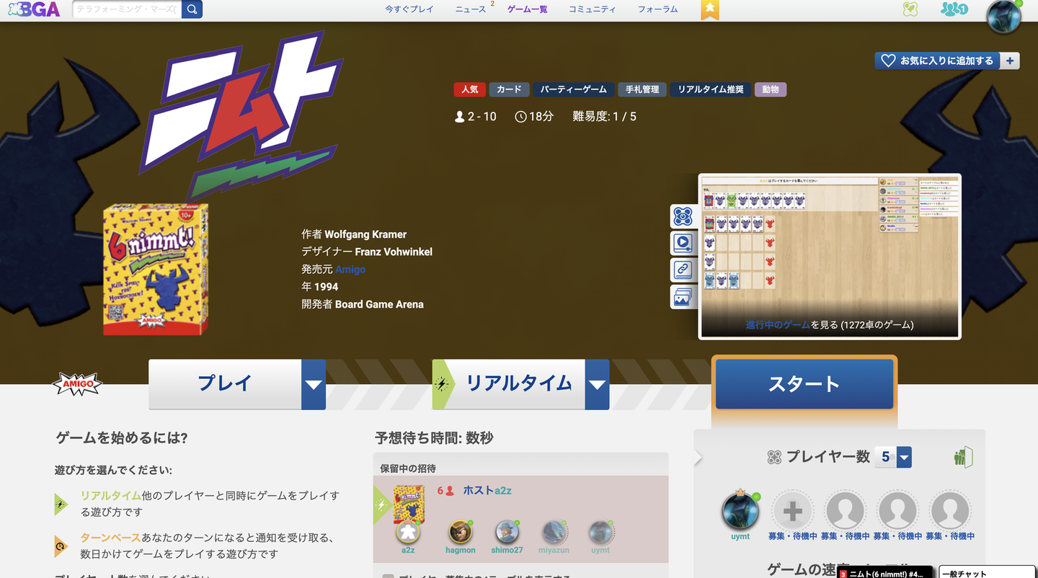Click the green door invite icon
1038x578 pixels.
click(963, 456)
